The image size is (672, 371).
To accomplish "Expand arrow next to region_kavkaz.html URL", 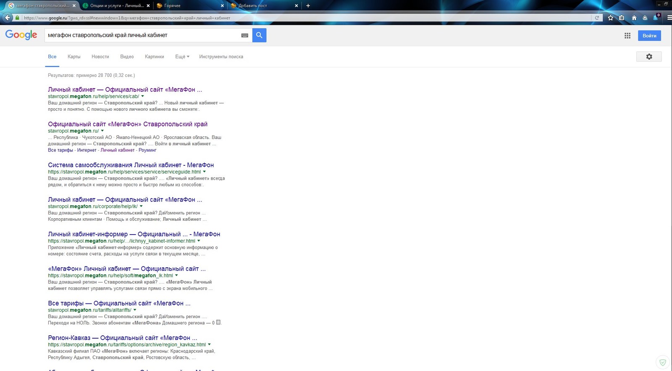I will (209, 345).
